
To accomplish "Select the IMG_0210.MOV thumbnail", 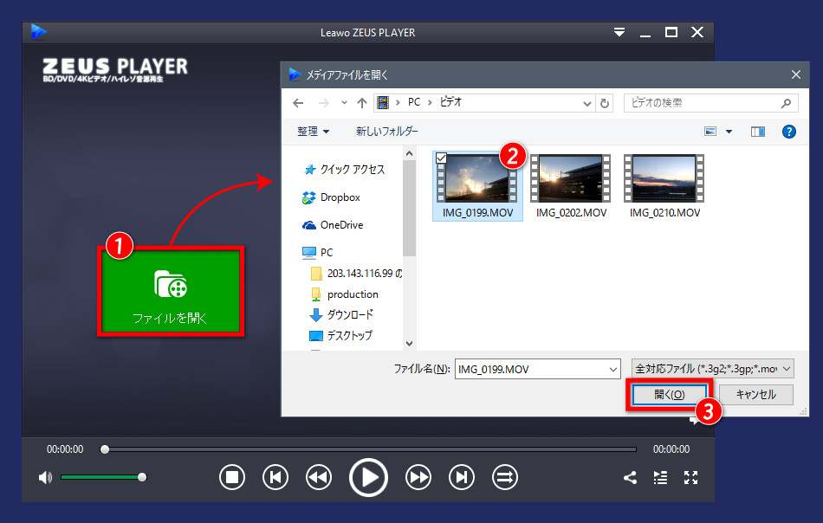I will pos(663,178).
